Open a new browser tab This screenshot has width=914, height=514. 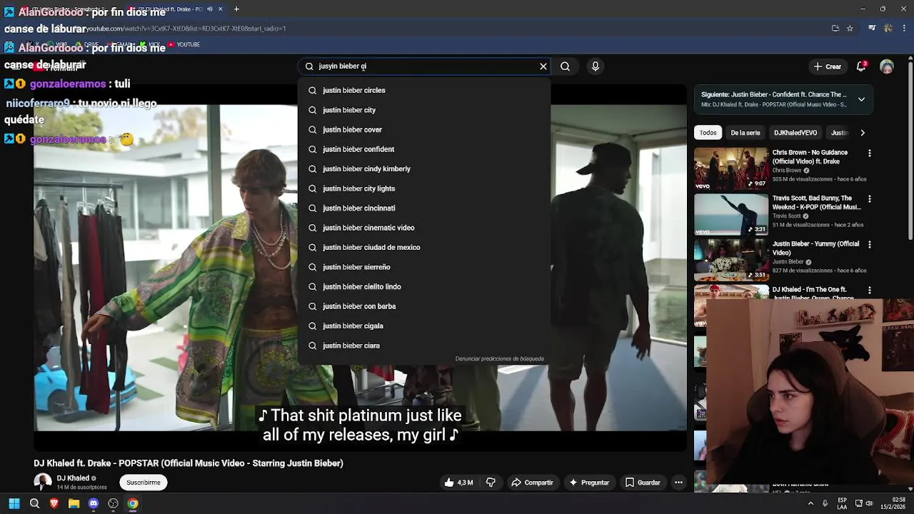tap(236, 9)
